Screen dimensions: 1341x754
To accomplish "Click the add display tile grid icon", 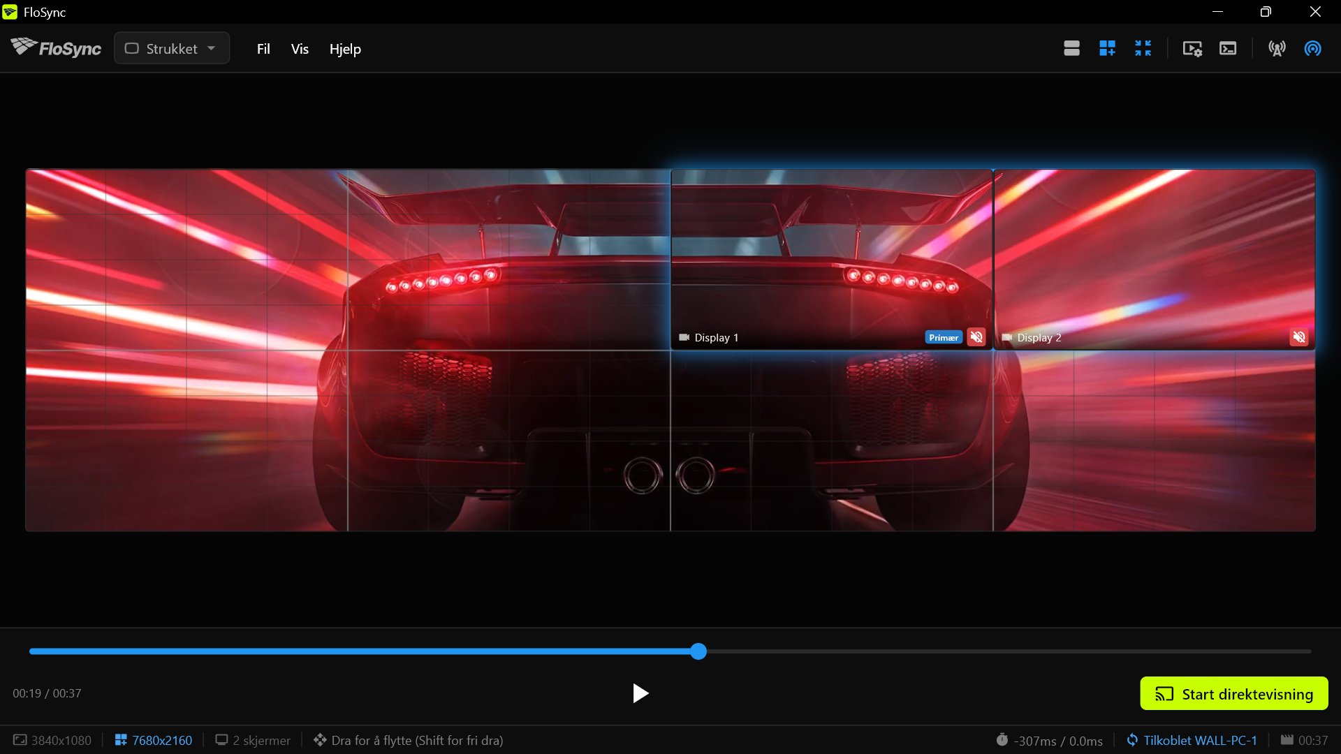I will (1107, 48).
